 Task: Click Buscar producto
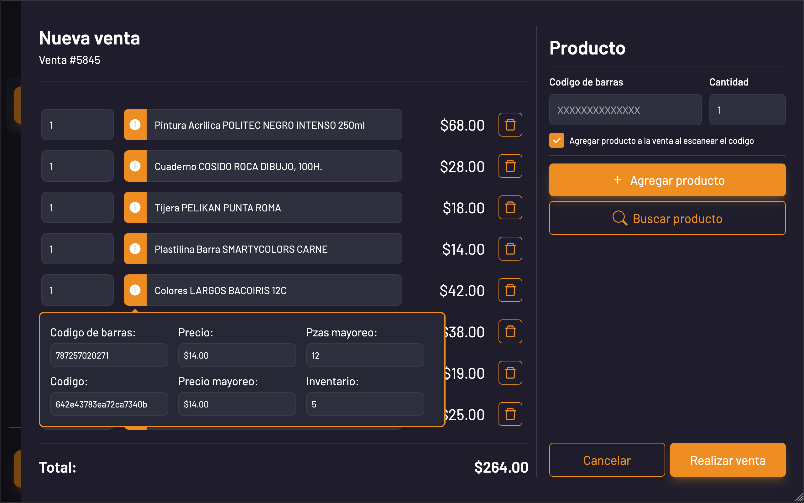click(667, 218)
